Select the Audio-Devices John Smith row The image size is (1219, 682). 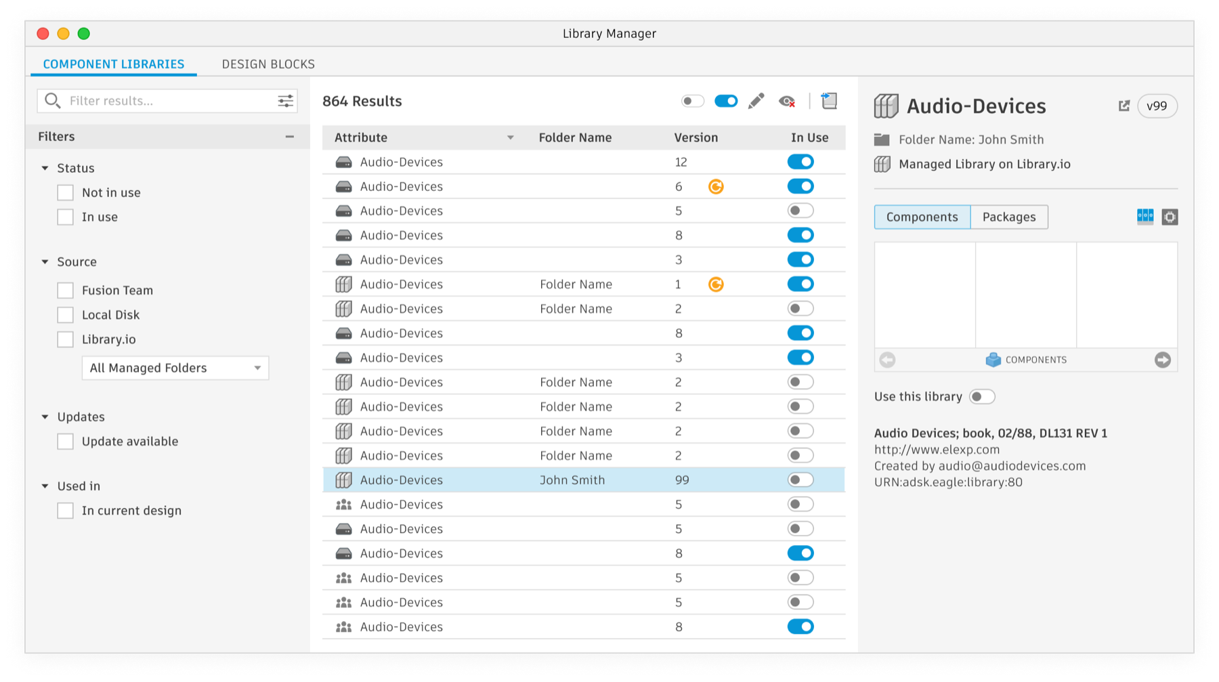(584, 480)
